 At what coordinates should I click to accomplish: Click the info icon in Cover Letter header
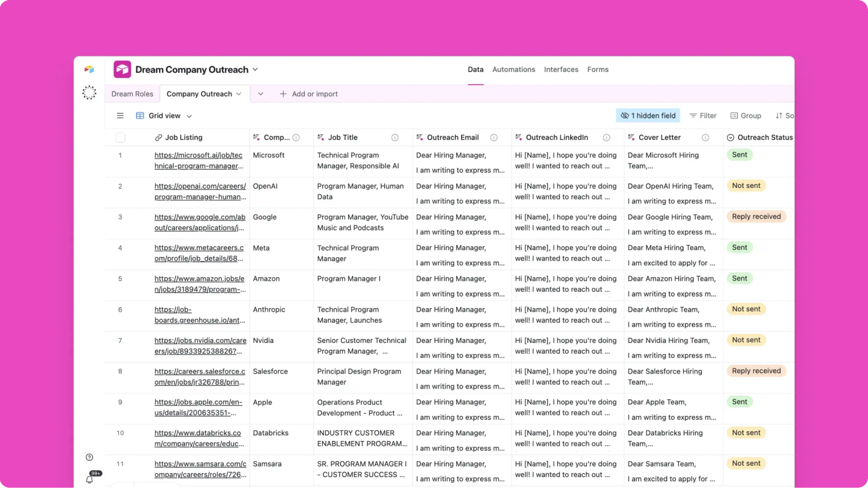(x=705, y=138)
